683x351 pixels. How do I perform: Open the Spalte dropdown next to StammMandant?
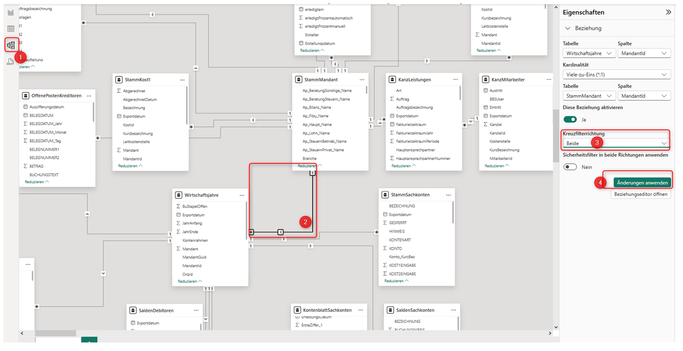click(644, 96)
